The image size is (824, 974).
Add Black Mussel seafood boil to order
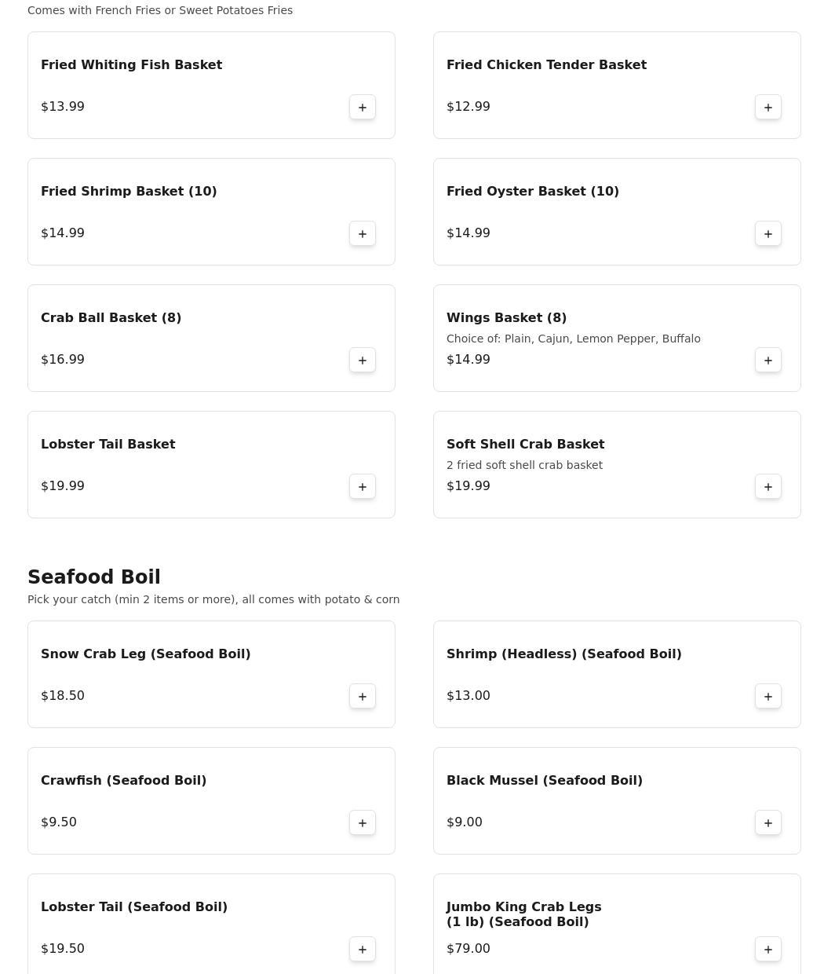tap(767, 823)
